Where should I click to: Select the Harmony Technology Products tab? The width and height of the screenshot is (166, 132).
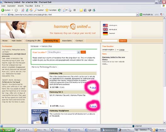pyautogui.click(x=44, y=67)
